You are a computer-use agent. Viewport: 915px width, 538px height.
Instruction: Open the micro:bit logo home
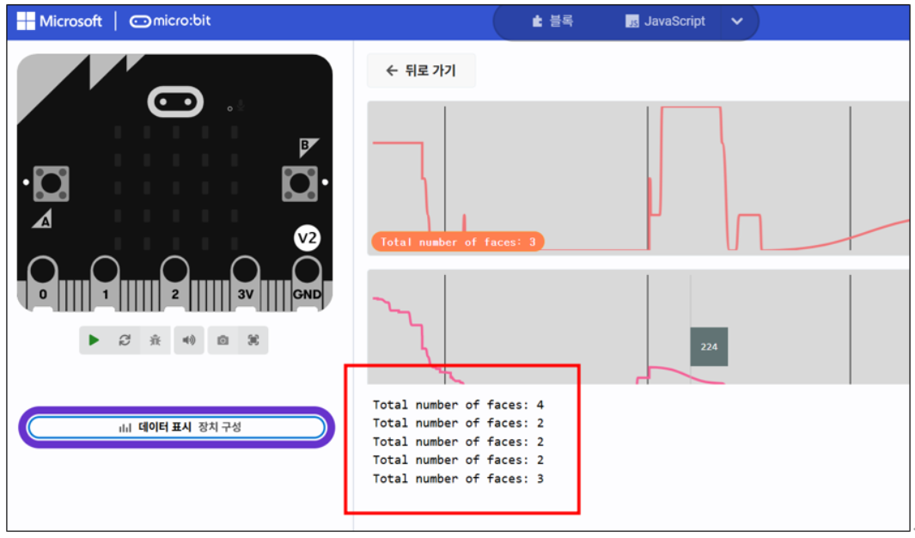pos(170,21)
